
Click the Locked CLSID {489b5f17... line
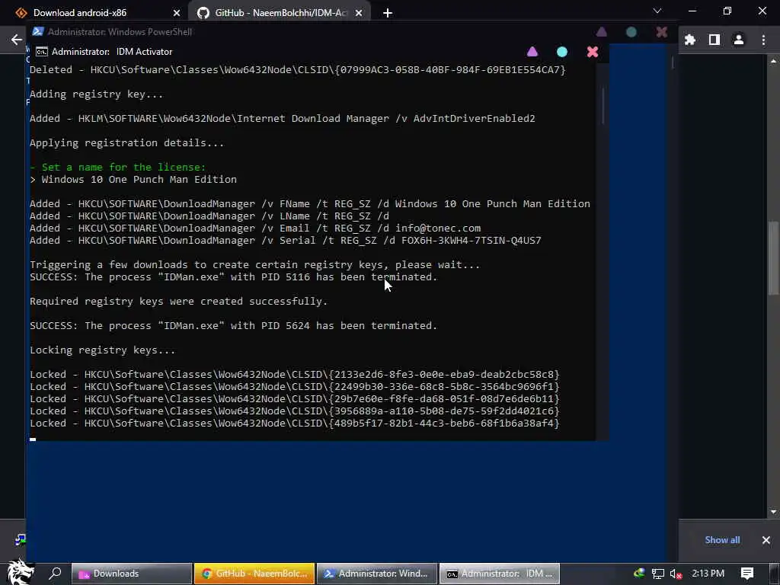click(x=295, y=424)
